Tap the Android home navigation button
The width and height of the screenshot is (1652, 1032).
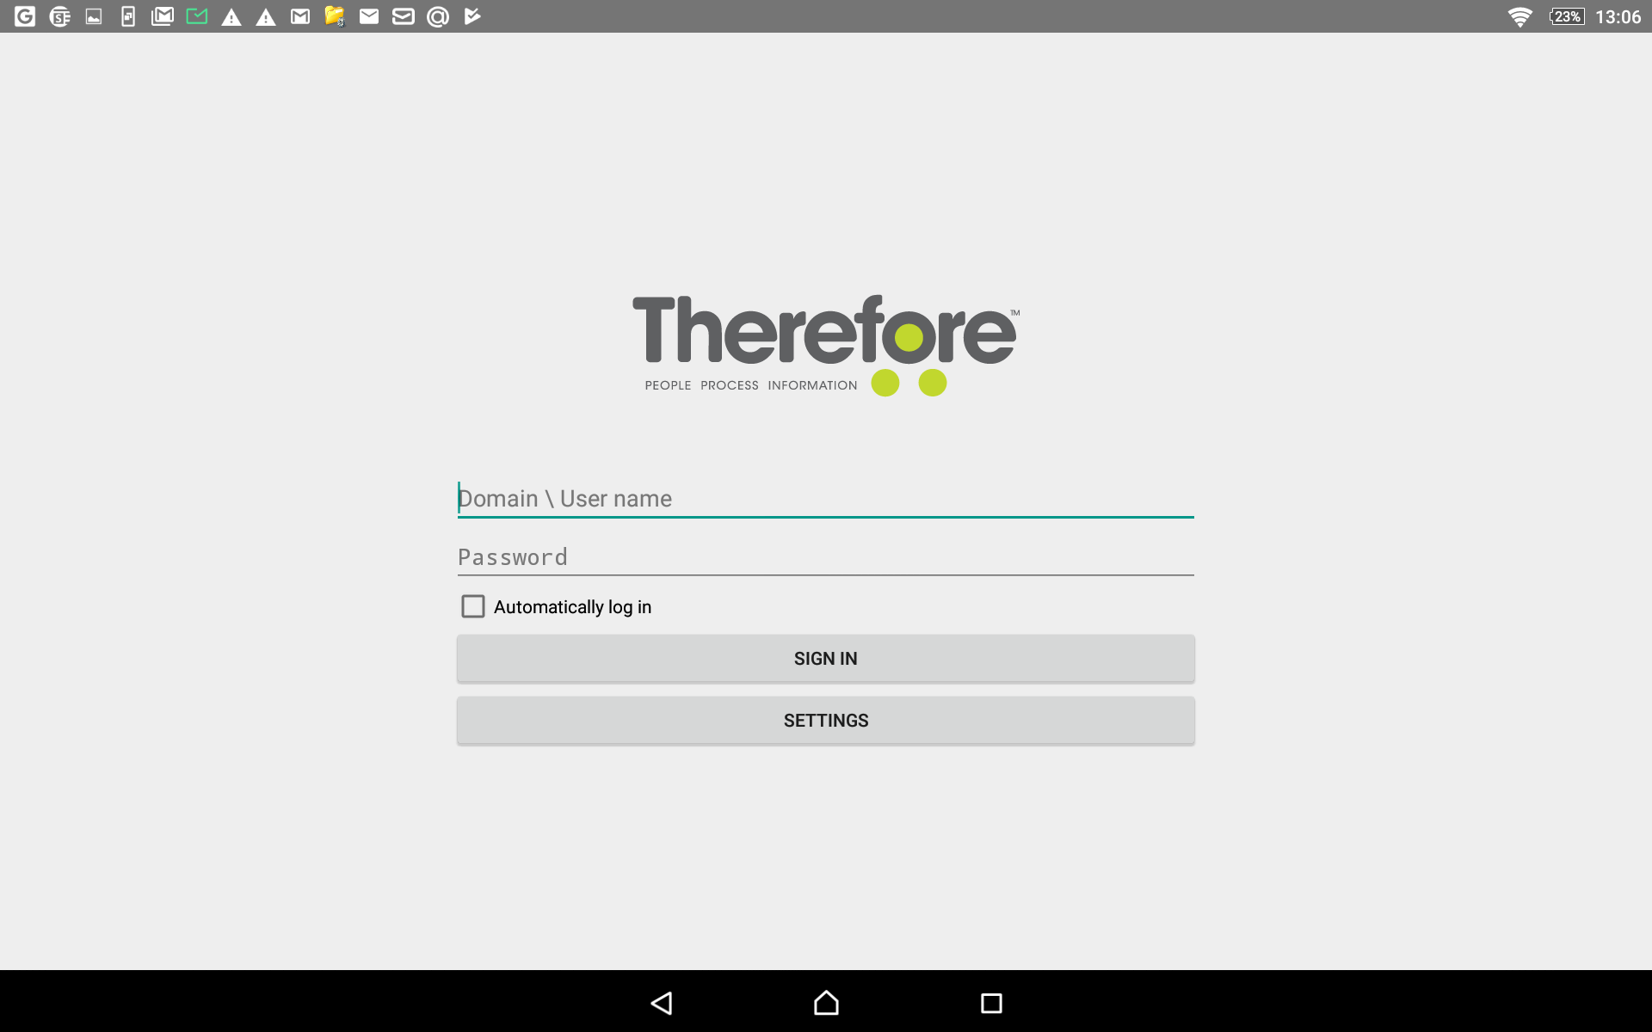[826, 1003]
